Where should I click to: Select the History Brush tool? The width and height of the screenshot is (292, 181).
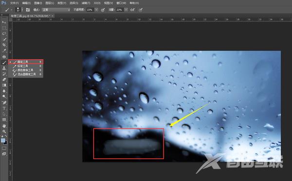[x=4, y=74]
